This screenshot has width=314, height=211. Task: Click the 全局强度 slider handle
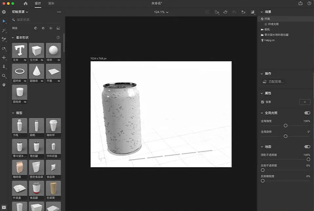coord(285,126)
